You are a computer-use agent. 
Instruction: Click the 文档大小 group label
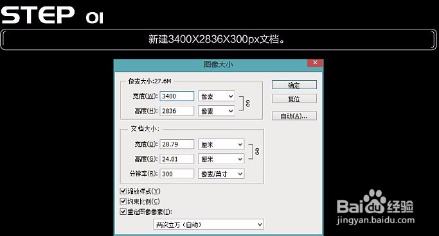click(x=145, y=129)
